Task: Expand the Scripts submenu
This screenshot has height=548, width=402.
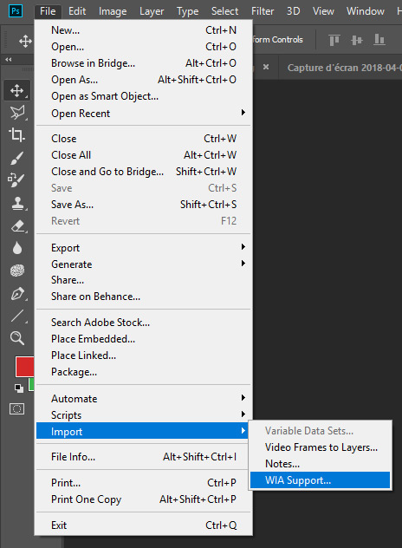Action: point(143,415)
